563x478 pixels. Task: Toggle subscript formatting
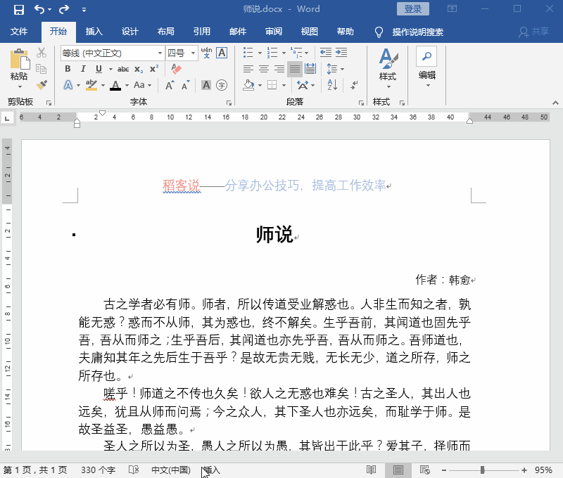pyautogui.click(x=139, y=69)
